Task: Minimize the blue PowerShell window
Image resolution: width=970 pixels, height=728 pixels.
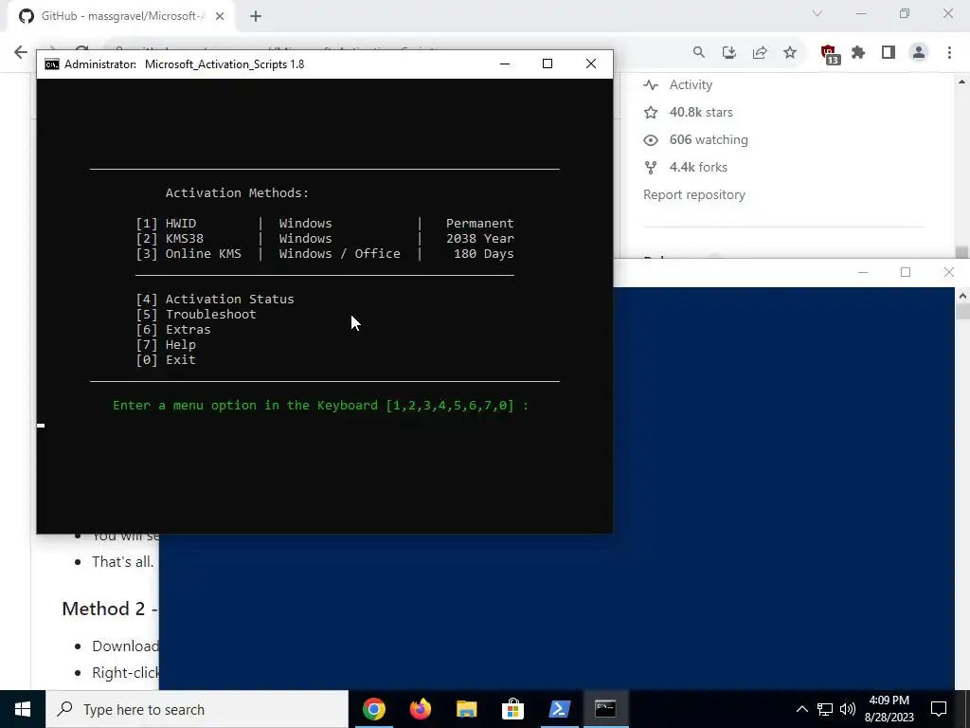Action: tap(863, 272)
